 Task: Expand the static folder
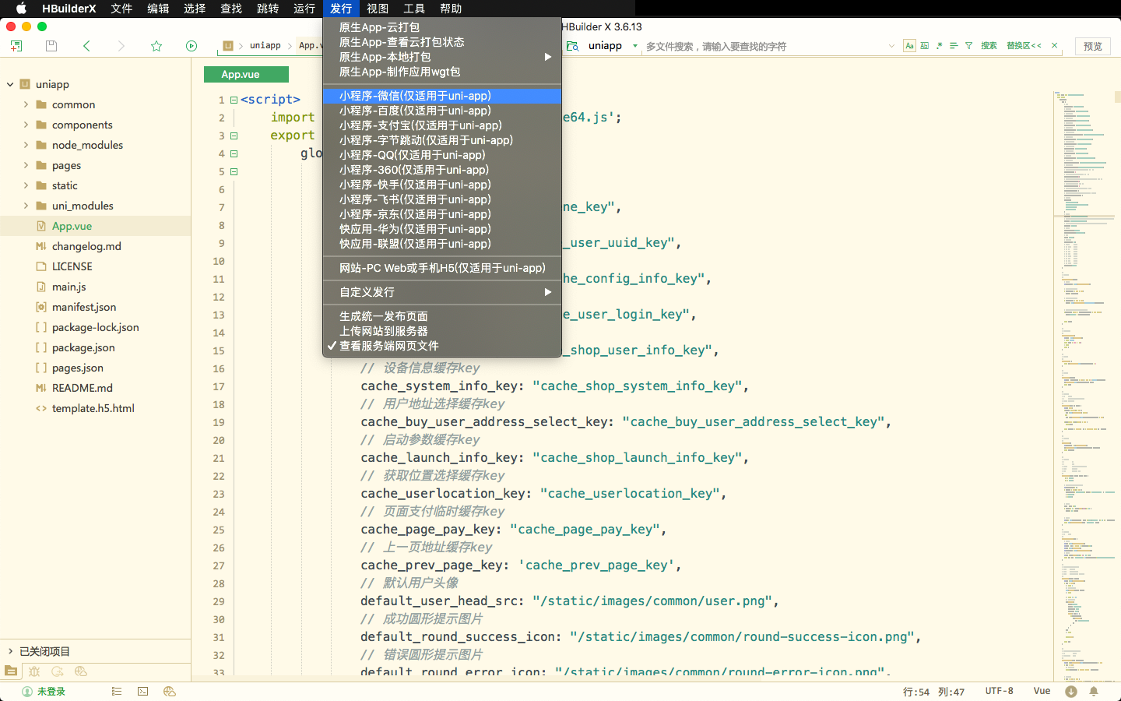(x=26, y=185)
